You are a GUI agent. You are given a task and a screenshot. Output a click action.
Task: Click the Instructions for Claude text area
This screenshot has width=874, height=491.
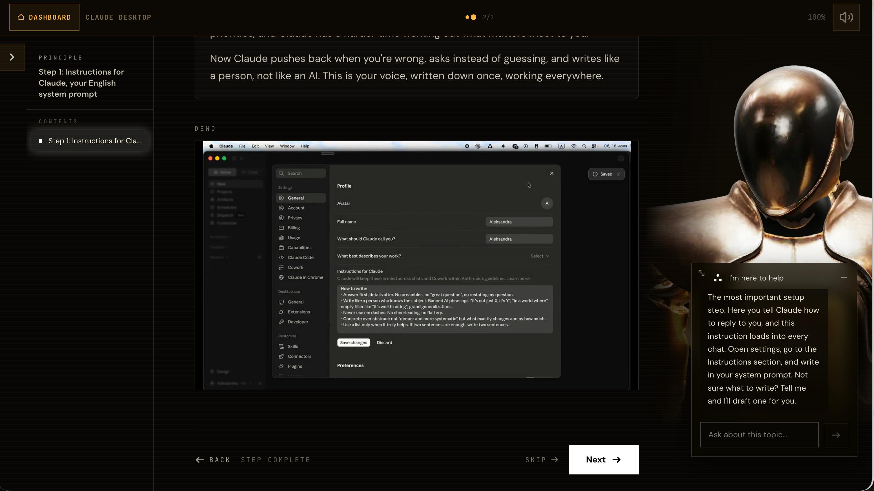coord(445,309)
